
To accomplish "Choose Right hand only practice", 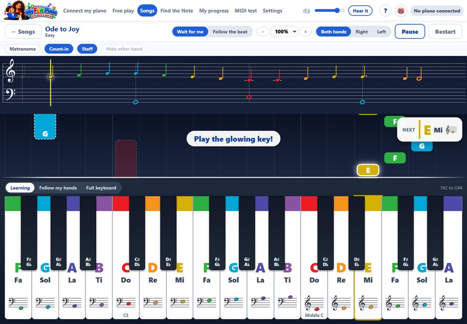I will coord(361,32).
